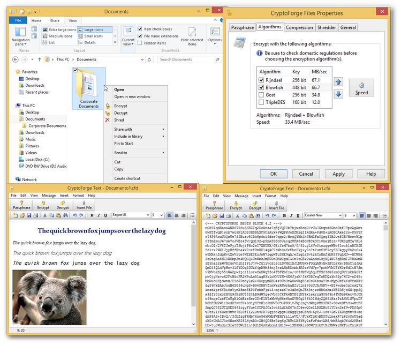The image size is (401, 345).
Task: Click Find binoculars icon in left Text window
Action: [65, 215]
